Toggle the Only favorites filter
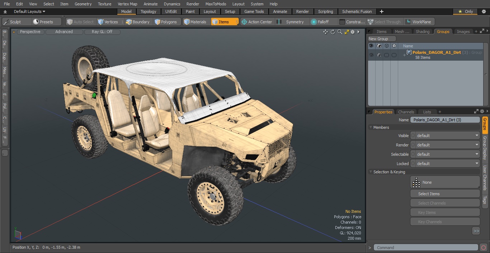The height and width of the screenshot is (253, 490). point(466,11)
